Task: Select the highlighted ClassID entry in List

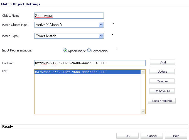Action: [87, 72]
